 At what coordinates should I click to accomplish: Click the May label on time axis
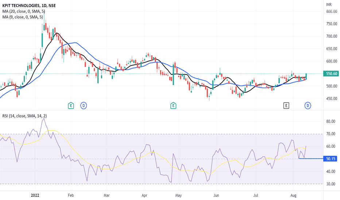(178, 196)
